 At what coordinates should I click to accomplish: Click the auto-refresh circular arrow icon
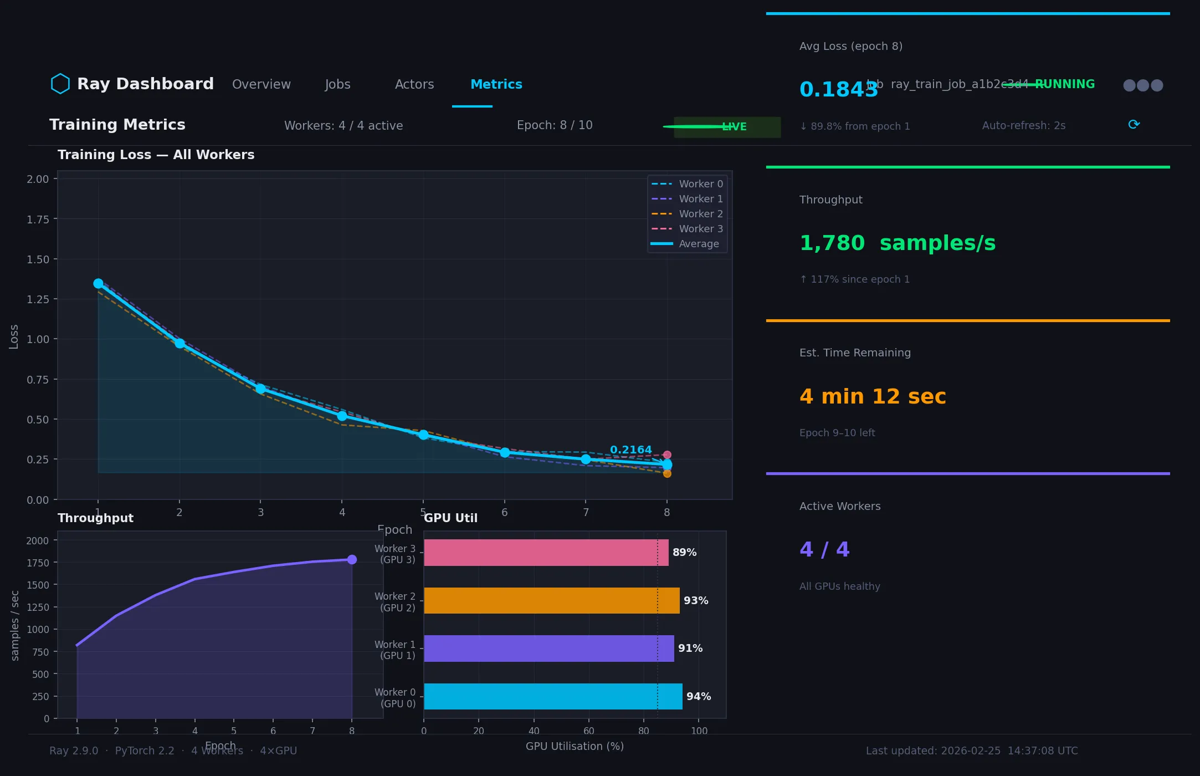tap(1134, 124)
